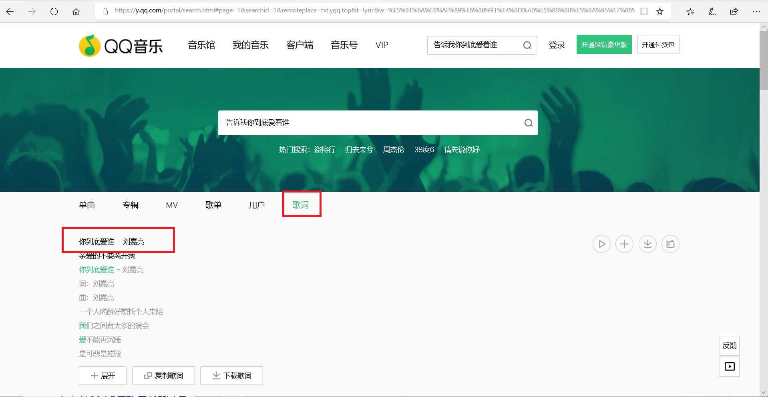
Task: Click the 开通绿钻豪华版 button
Action: coord(604,44)
